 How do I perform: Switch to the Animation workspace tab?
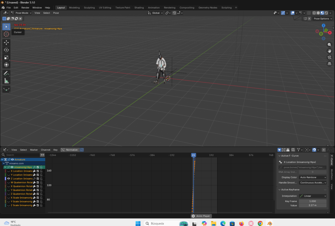[x=154, y=8]
